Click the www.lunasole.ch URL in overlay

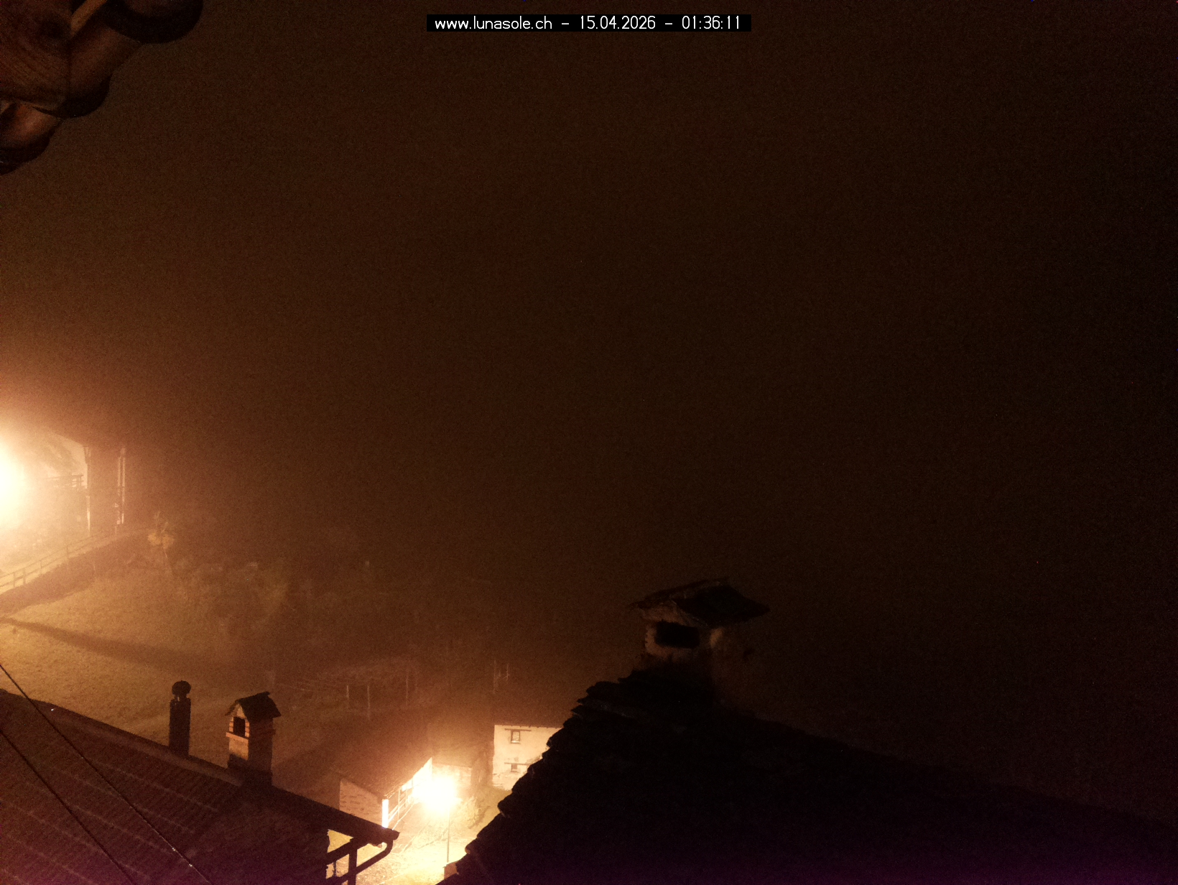(493, 24)
